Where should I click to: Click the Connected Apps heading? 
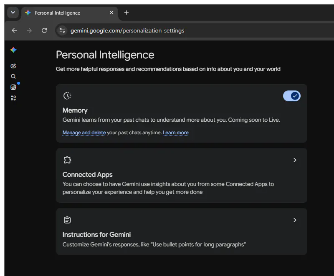pyautogui.click(x=88, y=174)
